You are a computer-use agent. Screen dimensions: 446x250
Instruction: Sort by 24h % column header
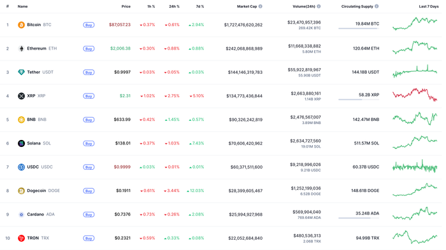[x=174, y=6]
